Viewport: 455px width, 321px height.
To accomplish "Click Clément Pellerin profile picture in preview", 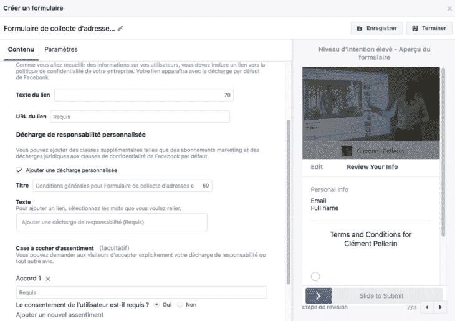I will 347,151.
